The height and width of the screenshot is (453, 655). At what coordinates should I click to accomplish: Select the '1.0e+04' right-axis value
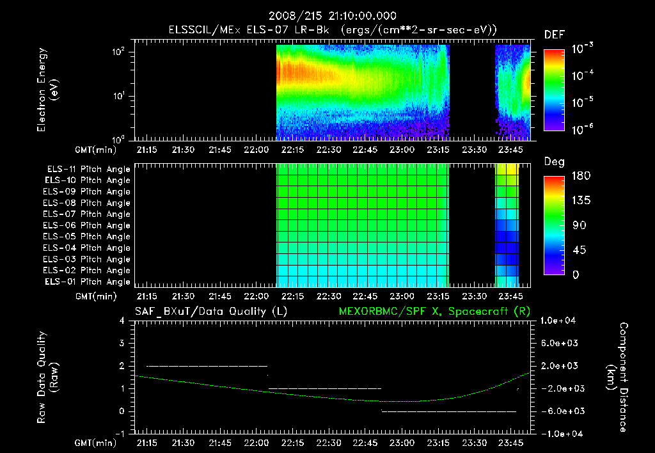558,321
